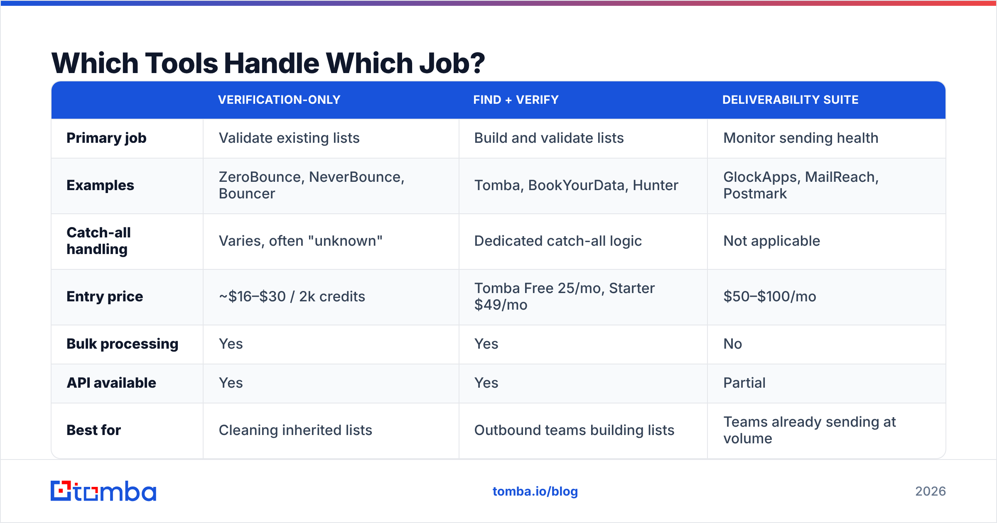Click the 'Entry price' row label
Image resolution: width=997 pixels, height=523 pixels.
pyautogui.click(x=105, y=296)
